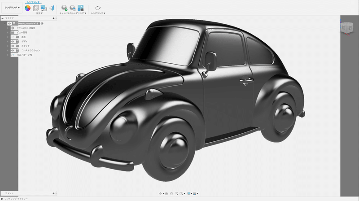359x201 pixels.
Task: Select the Decal tool icon
Action: 44,8
